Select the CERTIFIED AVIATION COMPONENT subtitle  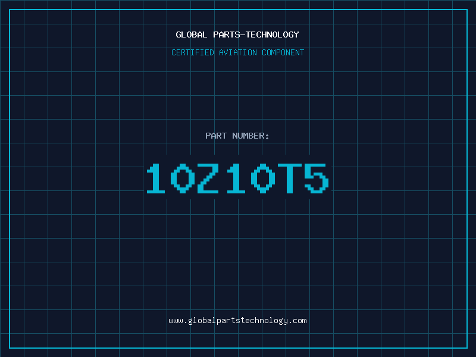point(237,52)
